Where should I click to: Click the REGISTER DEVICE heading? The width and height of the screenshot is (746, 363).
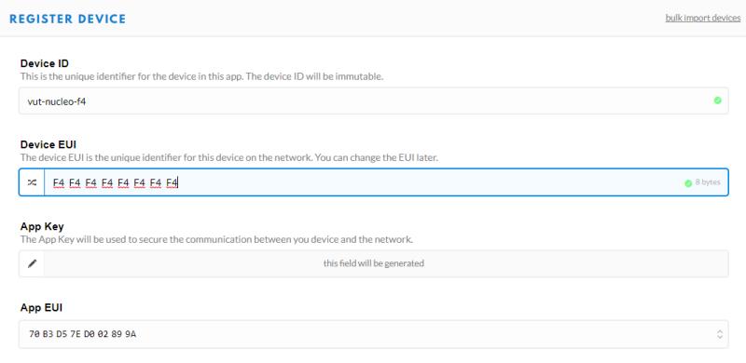(x=67, y=19)
